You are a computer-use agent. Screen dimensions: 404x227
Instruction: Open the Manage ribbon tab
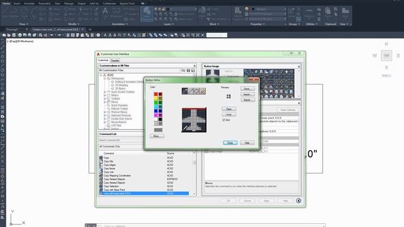point(69,4)
